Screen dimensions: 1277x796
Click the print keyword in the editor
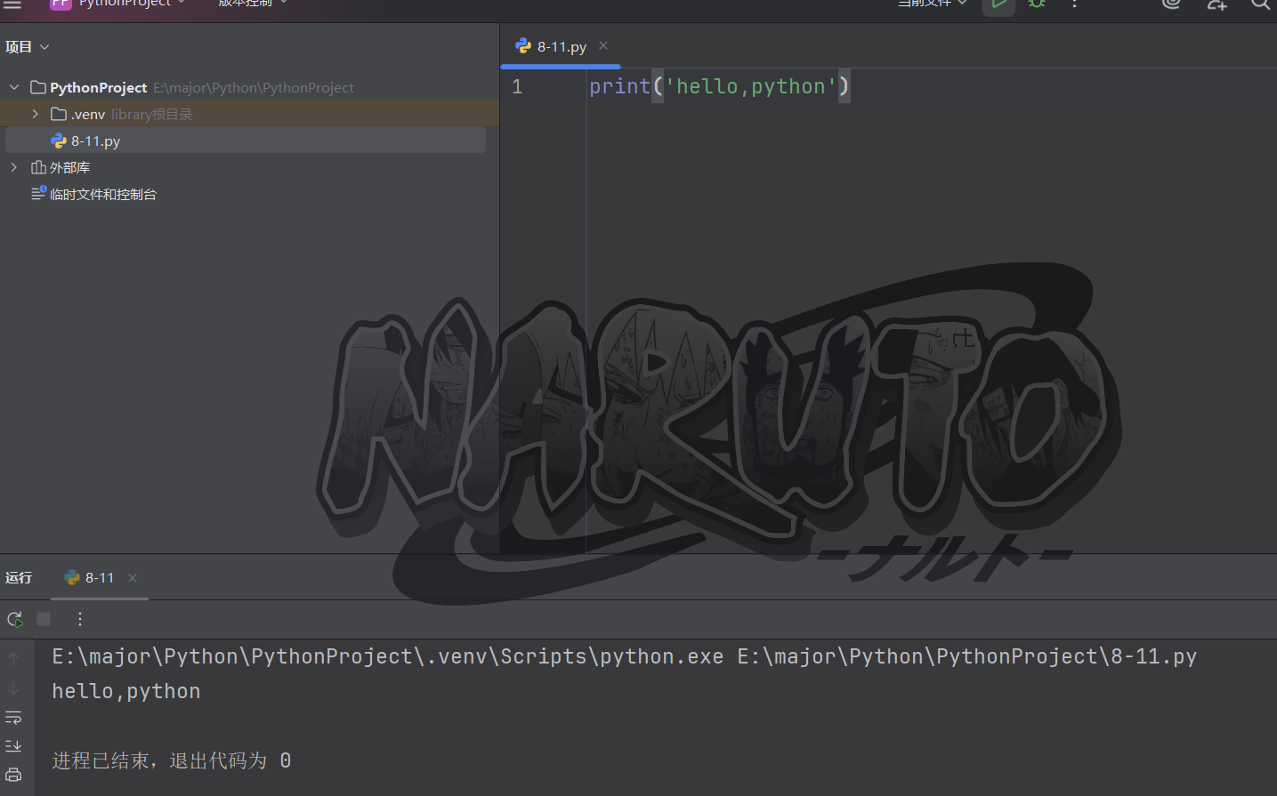click(x=620, y=86)
